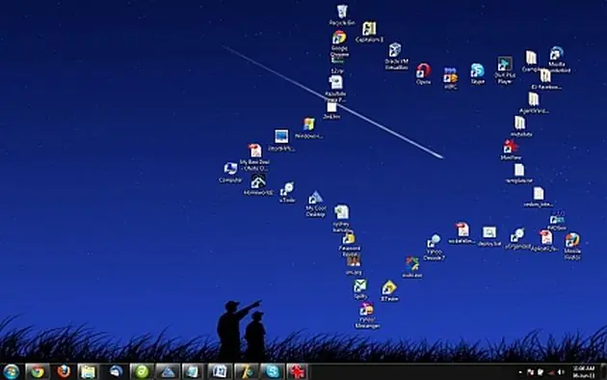Click the system clock in the taskbar
The height and width of the screenshot is (380, 607).
point(584,372)
